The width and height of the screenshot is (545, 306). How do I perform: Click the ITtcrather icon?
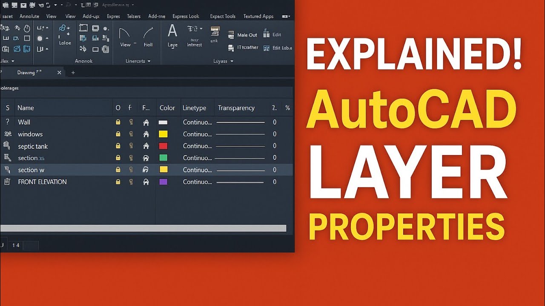pyautogui.click(x=231, y=48)
